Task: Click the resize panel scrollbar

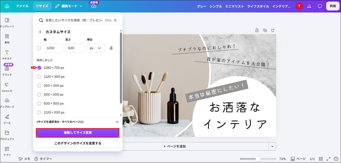Action: [121, 68]
